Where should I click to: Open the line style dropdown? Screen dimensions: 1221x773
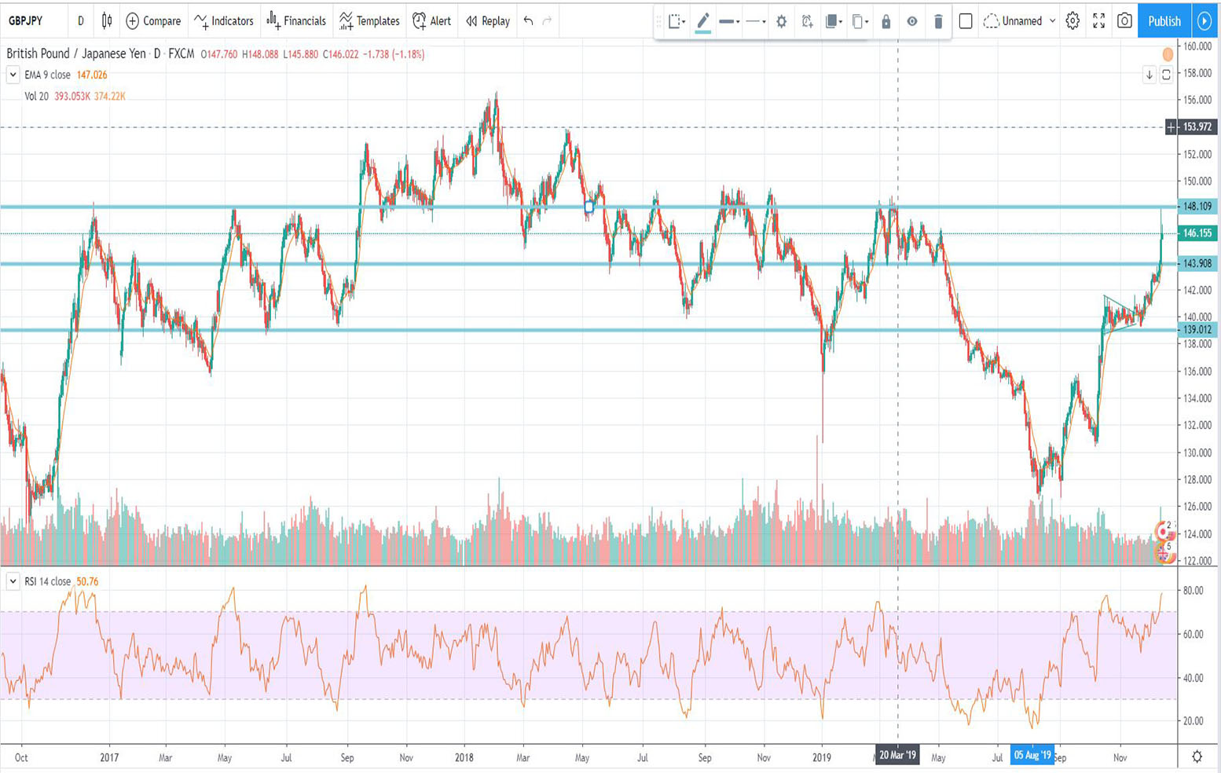point(754,21)
